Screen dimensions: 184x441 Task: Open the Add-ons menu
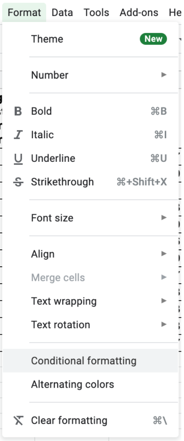click(139, 12)
